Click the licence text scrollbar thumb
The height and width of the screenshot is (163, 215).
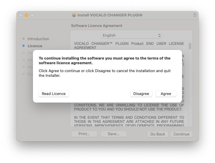pos(190,46)
